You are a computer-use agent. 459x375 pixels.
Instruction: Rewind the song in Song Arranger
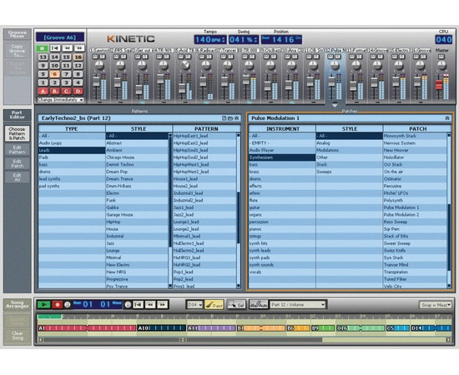pyautogui.click(x=150, y=305)
